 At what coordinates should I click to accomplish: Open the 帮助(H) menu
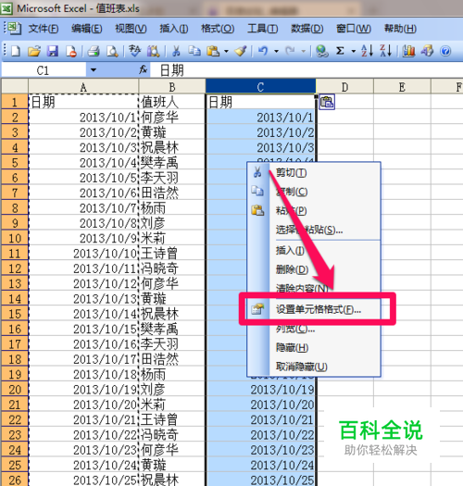[400, 29]
